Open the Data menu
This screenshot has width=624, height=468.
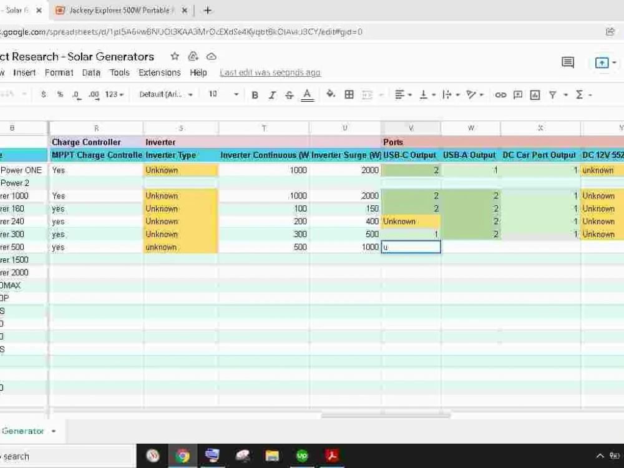91,72
